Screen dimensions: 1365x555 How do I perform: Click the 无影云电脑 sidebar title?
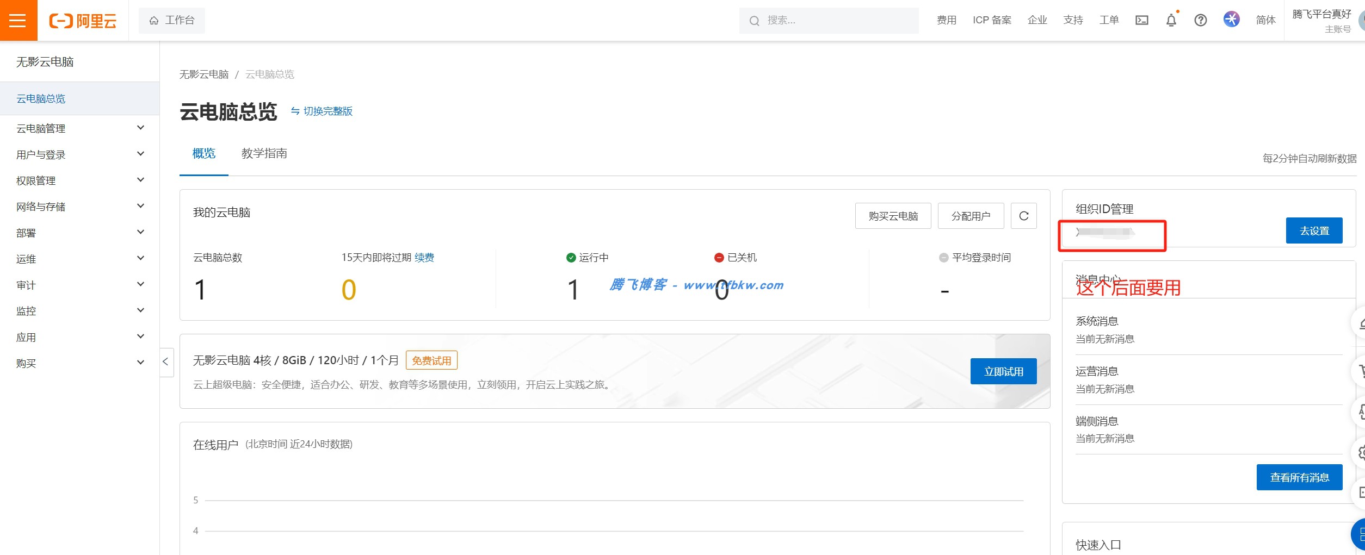[x=45, y=62]
